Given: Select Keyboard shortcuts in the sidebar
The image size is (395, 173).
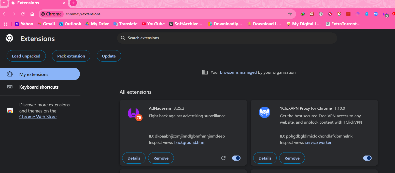Looking at the screenshot, I should click(39, 87).
